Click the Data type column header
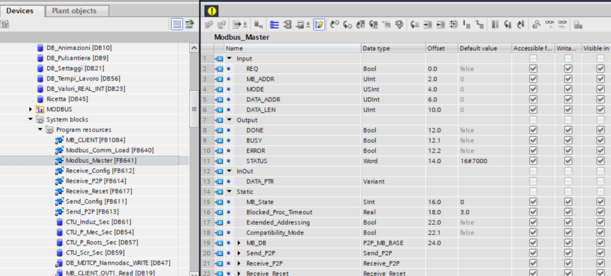 tap(393, 48)
